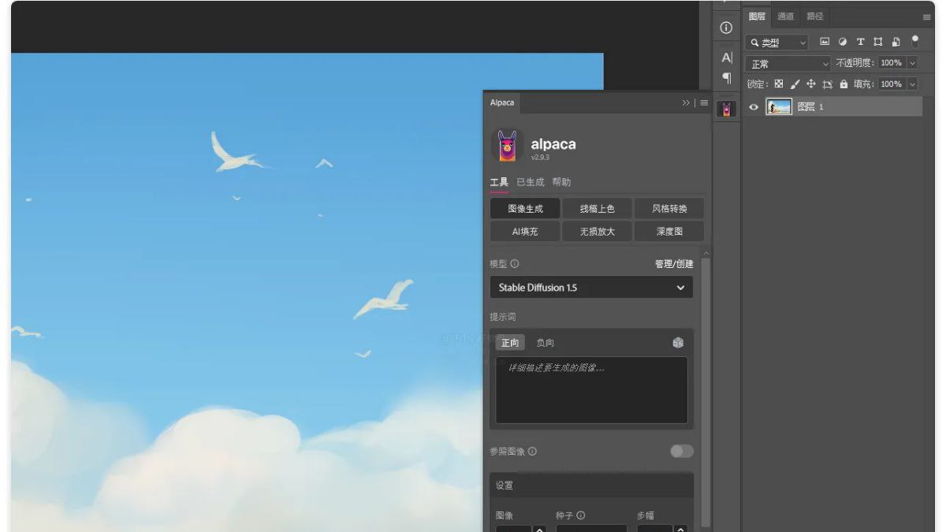Open the Alpaca panel menu icon
946x532 pixels.
704,102
